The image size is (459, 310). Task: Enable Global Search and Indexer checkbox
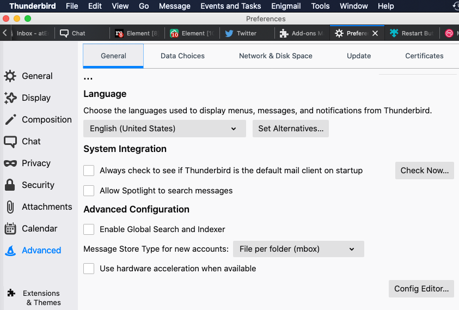(x=89, y=229)
